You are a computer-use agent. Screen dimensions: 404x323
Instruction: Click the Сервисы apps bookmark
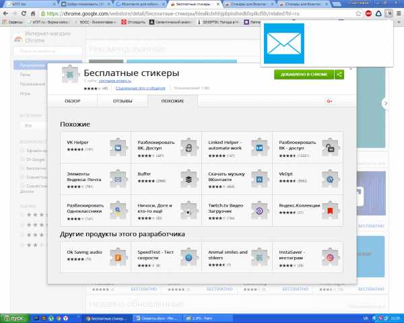12,22
